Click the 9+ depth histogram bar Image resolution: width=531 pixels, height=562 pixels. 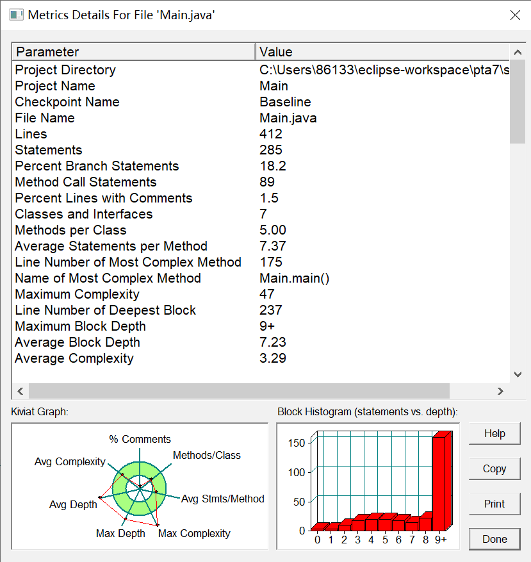440,483
